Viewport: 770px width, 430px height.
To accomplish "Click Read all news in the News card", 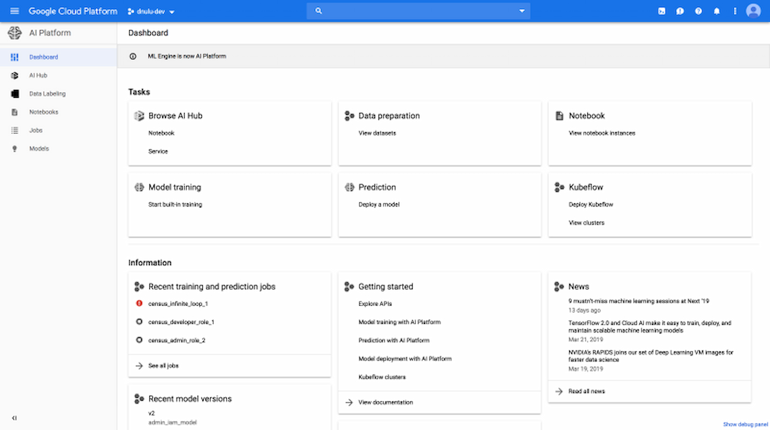I will [587, 391].
